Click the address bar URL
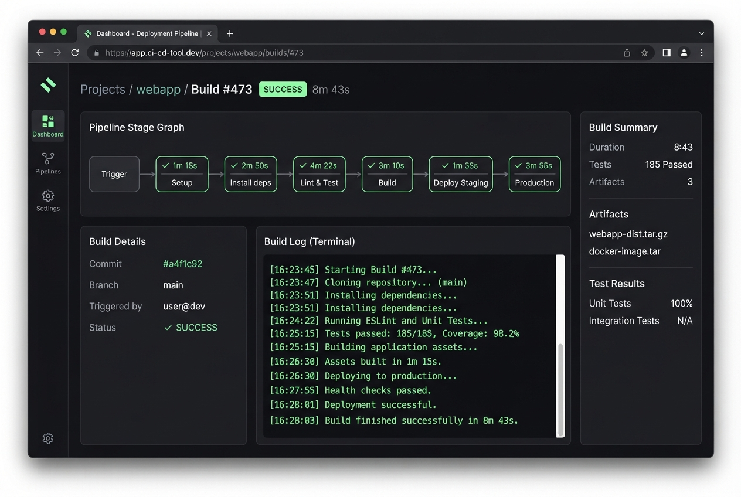741x497 pixels. (205, 53)
